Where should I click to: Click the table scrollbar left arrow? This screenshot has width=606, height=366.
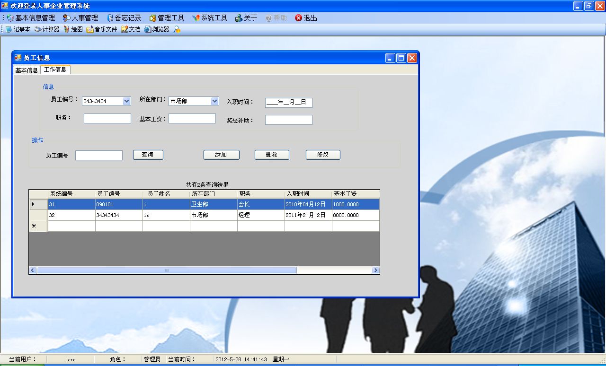click(33, 270)
